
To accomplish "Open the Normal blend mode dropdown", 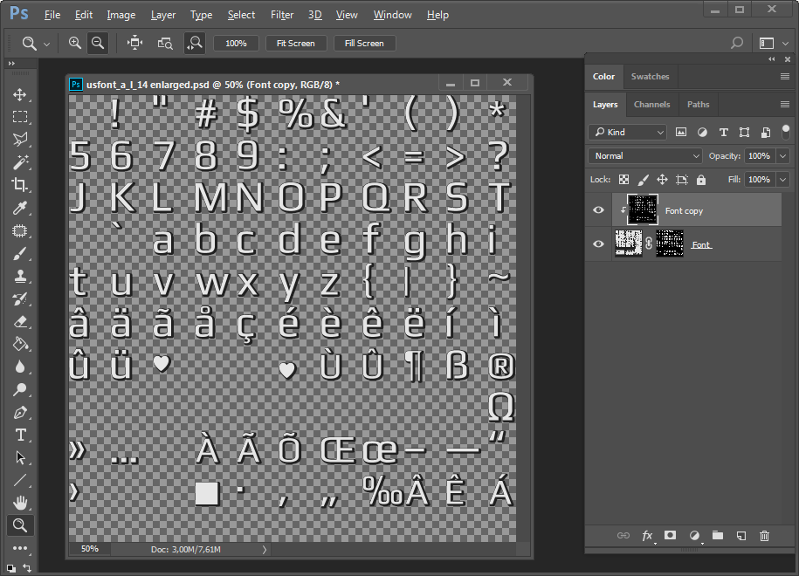I will click(x=645, y=156).
